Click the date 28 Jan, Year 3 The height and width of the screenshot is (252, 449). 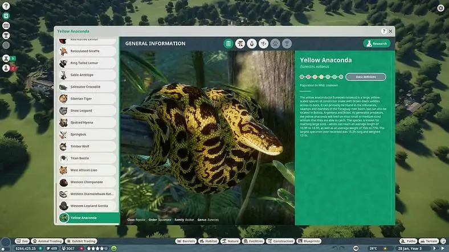pyautogui.click(x=410, y=248)
